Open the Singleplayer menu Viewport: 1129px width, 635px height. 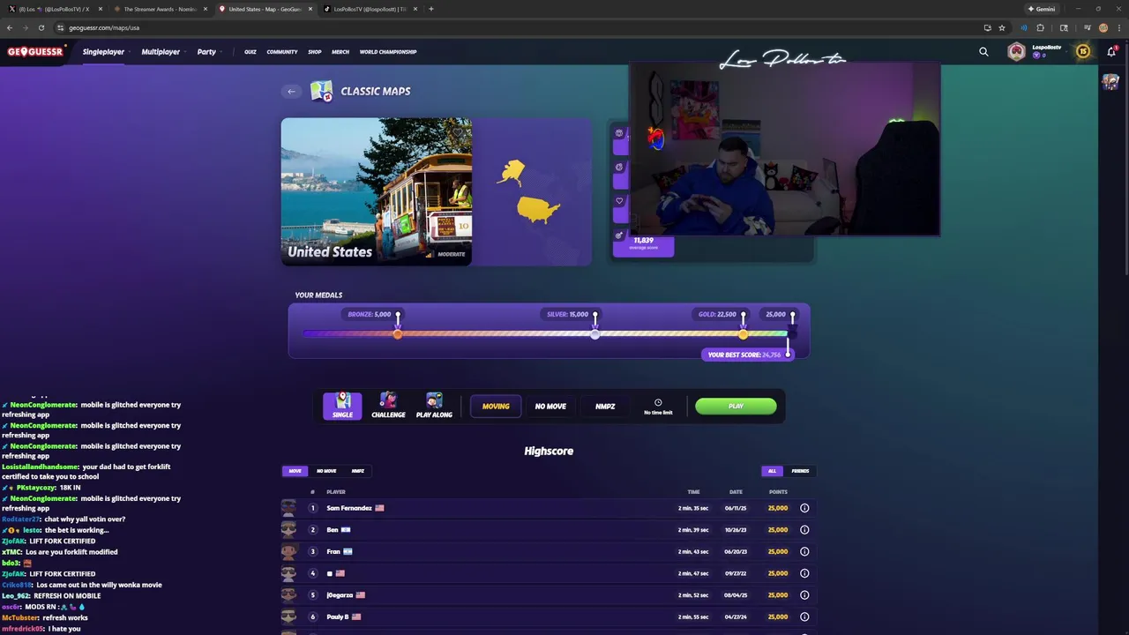(104, 51)
